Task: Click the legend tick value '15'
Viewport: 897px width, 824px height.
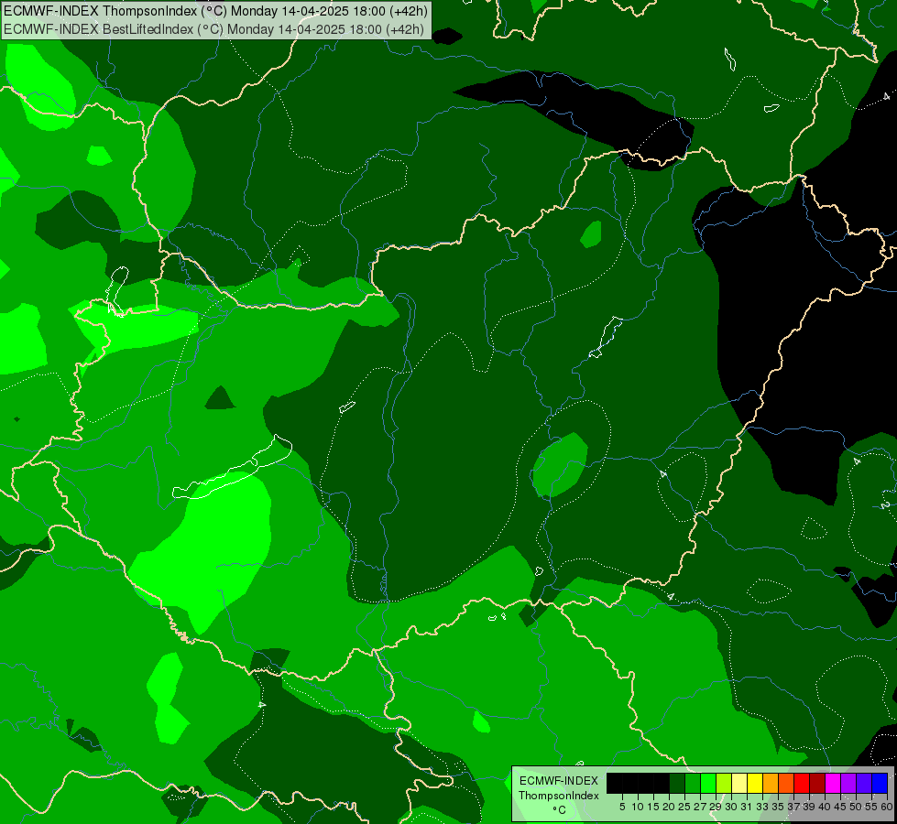Action: pyautogui.click(x=653, y=807)
